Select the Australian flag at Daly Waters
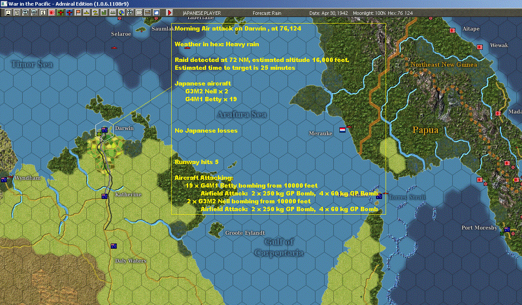This screenshot has width=522, height=305. click(x=114, y=246)
